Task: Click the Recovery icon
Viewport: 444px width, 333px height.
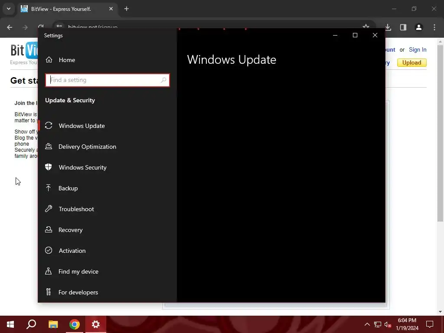Action: tap(49, 229)
